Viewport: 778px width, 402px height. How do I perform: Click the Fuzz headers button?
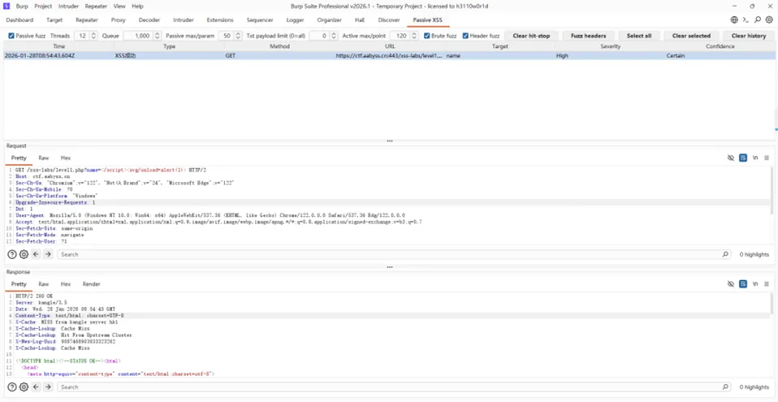(x=588, y=36)
